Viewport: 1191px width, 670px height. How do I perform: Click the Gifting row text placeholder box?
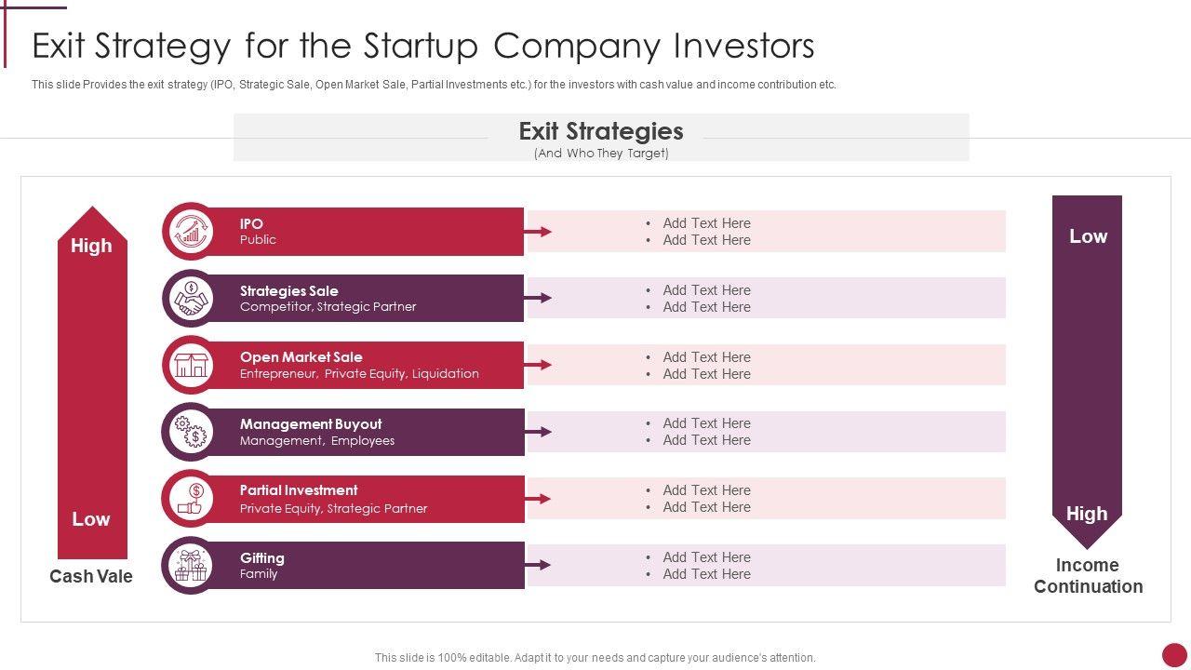(x=767, y=565)
